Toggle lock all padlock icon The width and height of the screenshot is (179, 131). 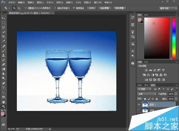(157, 99)
